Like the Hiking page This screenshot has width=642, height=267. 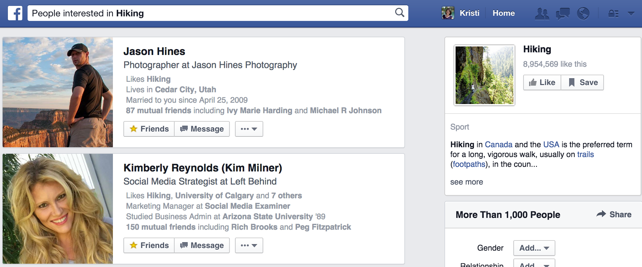(542, 82)
